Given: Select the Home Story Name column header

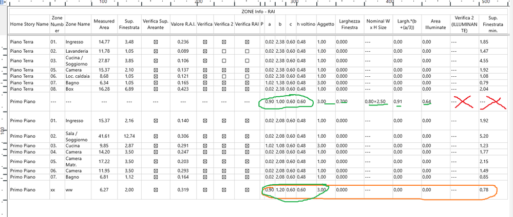Looking at the screenshot, I should pyautogui.click(x=29, y=24).
